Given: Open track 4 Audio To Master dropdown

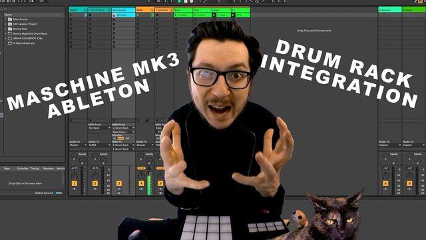Looking at the screenshot, I should coord(145,145).
